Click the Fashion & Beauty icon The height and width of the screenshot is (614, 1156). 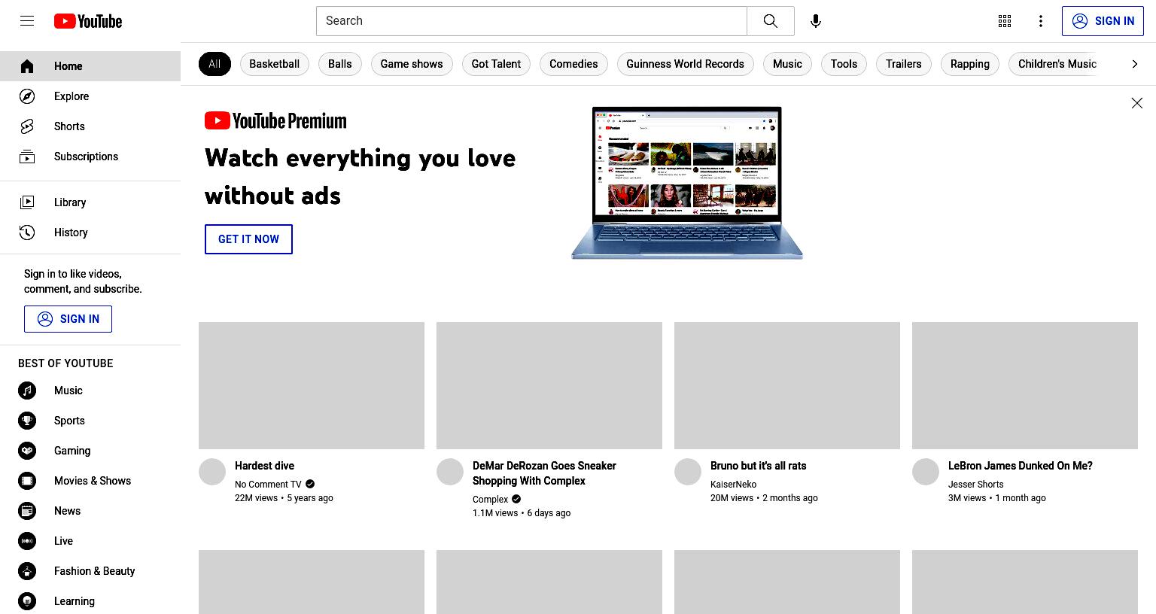tap(27, 571)
